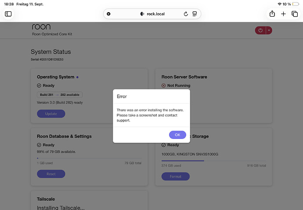The height and width of the screenshot is (210, 303).
Task: Click 'Version 3.0 (Build 282) ready' text
Action: pyautogui.click(x=60, y=103)
